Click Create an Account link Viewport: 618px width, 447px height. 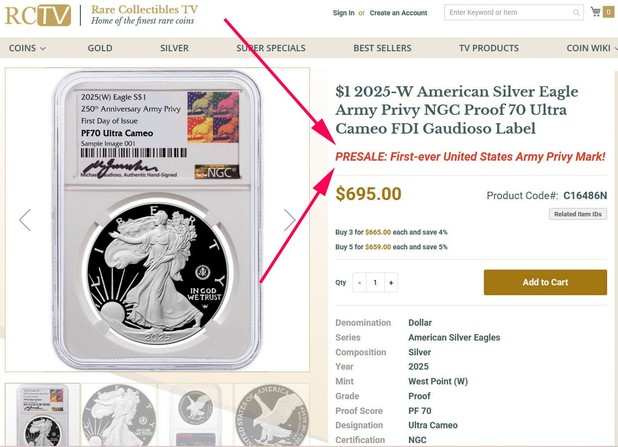[x=399, y=13]
